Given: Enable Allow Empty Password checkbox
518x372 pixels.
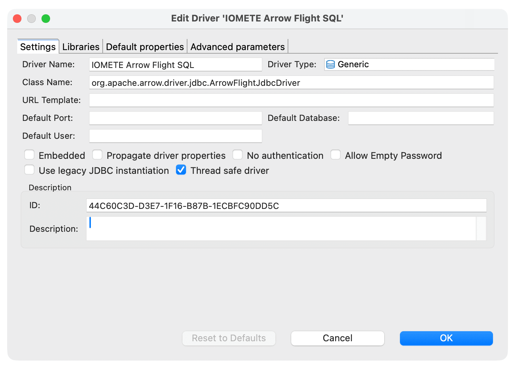Looking at the screenshot, I should coord(336,155).
